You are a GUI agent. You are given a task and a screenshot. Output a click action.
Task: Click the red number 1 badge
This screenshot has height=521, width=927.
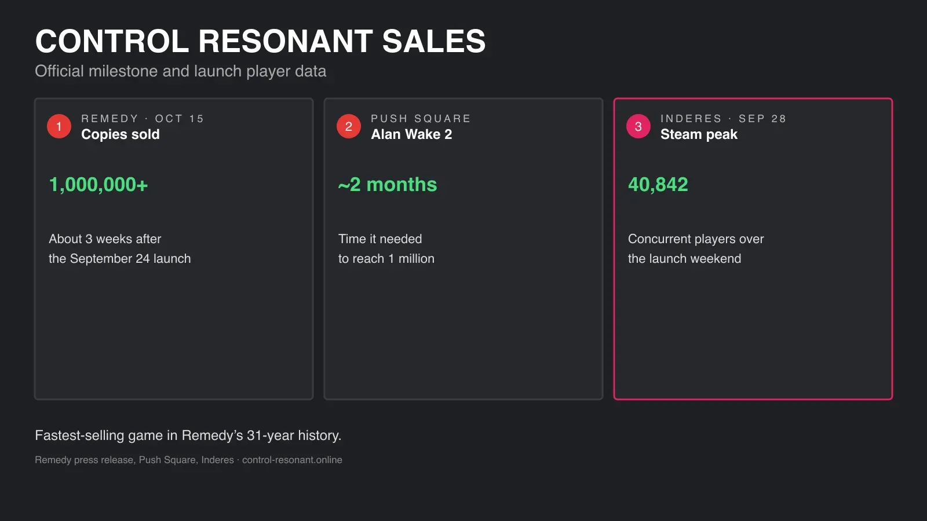coord(59,126)
